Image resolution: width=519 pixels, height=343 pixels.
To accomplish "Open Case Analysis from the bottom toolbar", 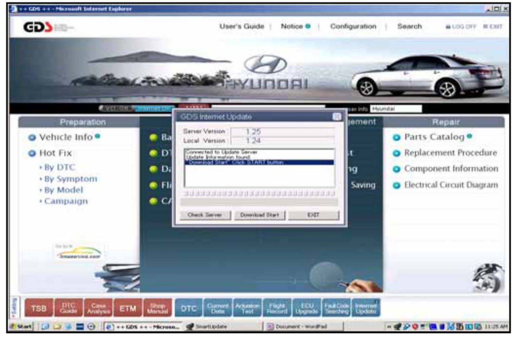I will coord(98,308).
